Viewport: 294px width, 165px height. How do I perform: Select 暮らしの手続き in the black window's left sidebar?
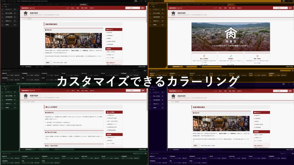coord(9,13)
